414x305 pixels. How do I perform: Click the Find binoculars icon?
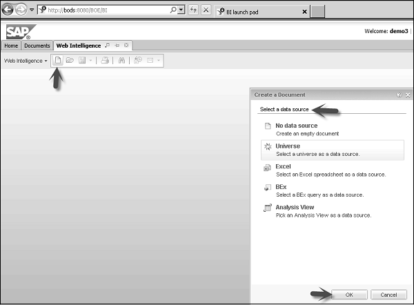click(121, 61)
